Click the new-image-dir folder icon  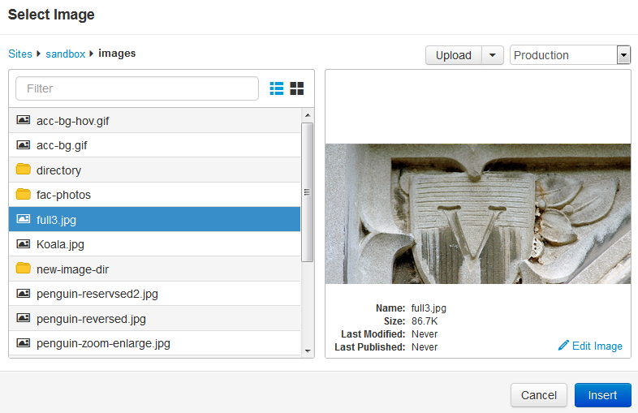click(x=24, y=269)
